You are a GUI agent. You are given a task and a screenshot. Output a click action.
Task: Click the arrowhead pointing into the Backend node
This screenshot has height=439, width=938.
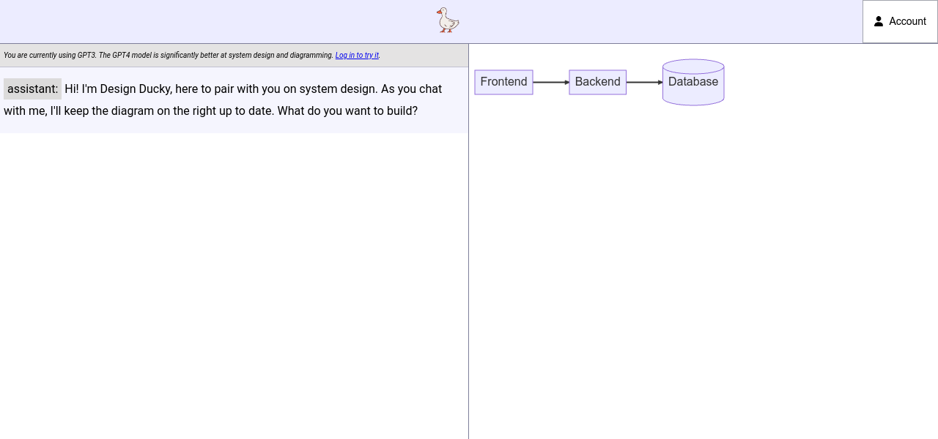(566, 83)
